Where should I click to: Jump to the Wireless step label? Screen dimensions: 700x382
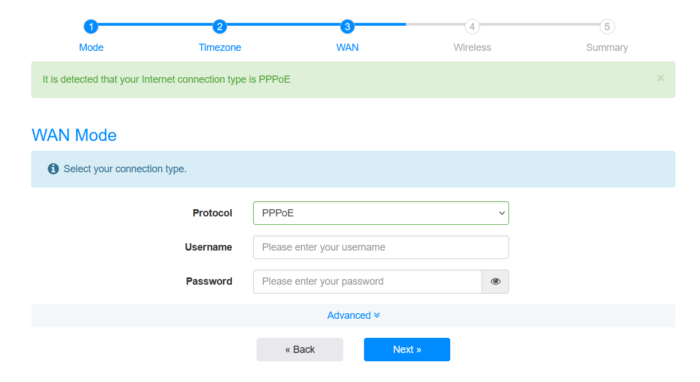coord(472,48)
